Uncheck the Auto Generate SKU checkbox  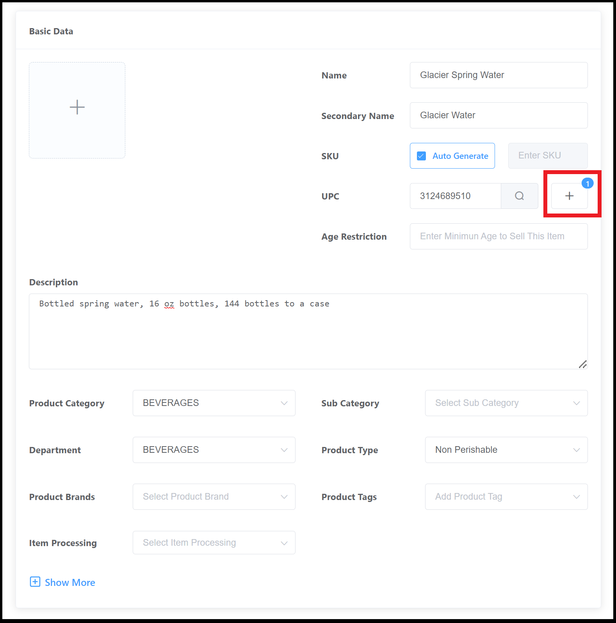(x=422, y=156)
